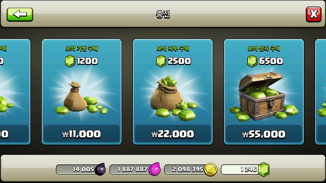
Task: Go back with the green arrow button
Action: [x=20, y=14]
